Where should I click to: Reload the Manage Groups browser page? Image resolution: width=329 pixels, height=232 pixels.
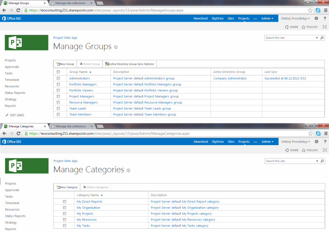[18, 10]
